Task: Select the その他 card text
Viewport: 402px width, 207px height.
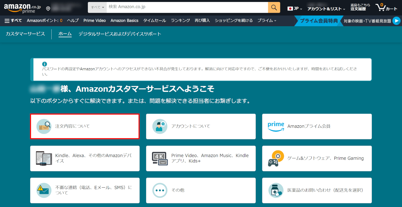Action: point(178,190)
